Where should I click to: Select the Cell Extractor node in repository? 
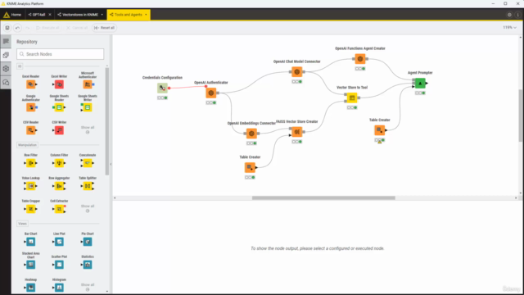pos(59,209)
